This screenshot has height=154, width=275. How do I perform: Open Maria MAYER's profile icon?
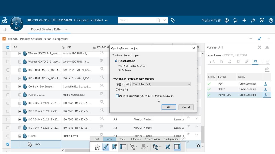[x=227, y=21]
